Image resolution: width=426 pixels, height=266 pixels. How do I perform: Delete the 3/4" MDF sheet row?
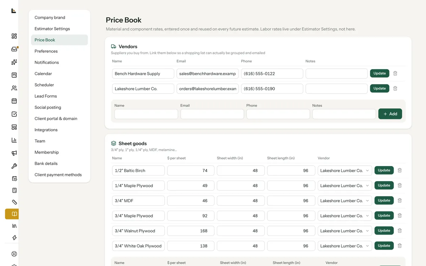[x=399, y=200]
